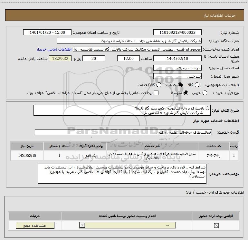Open buyer contact info link اطلاعات تماس خریدار
The width and height of the screenshot is (248, 240).
coord(54,49)
